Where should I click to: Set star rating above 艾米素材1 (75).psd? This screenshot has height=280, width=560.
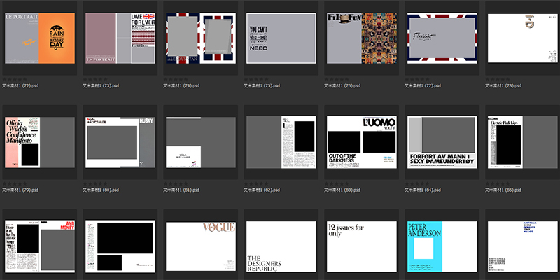(x=256, y=79)
